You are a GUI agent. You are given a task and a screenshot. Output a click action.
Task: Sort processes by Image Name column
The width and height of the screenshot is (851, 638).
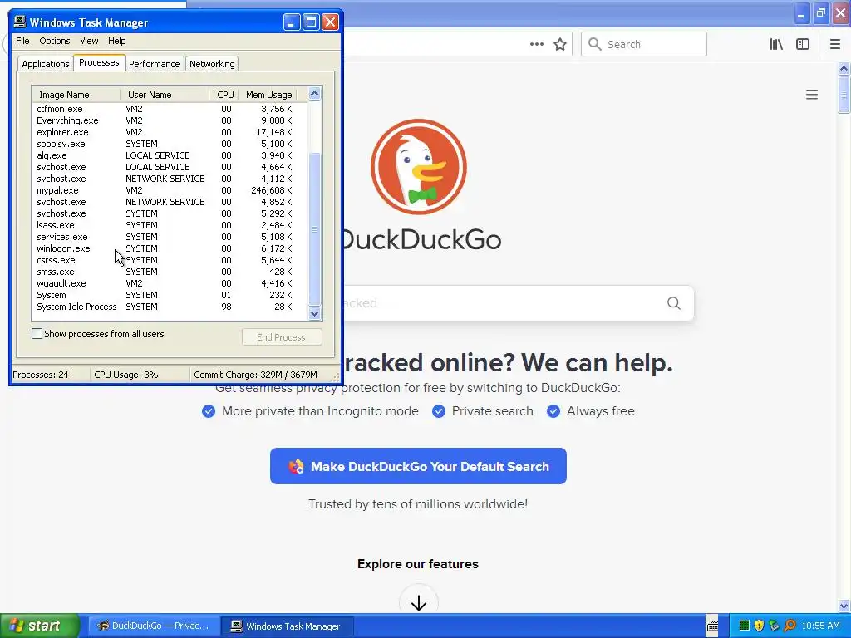tap(76, 95)
